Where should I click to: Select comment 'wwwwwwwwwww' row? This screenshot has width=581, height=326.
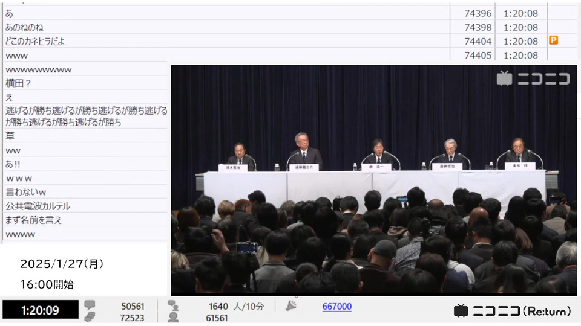[85, 69]
